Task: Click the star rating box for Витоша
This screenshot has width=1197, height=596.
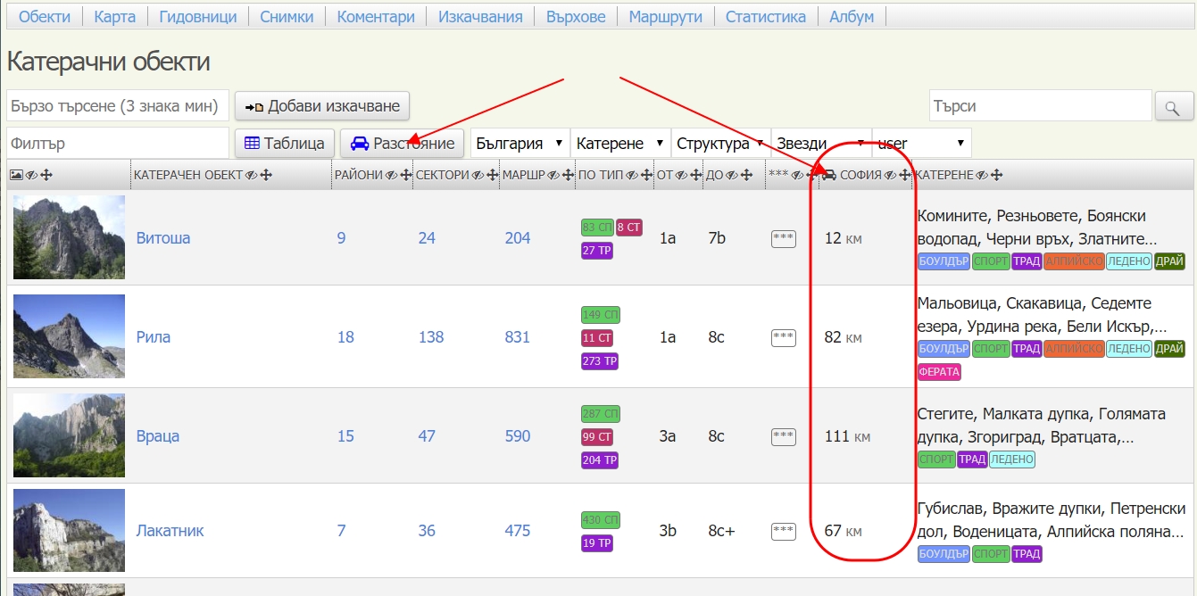Action: [783, 238]
